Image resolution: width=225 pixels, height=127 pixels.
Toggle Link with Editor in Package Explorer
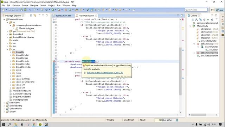pos(35,16)
